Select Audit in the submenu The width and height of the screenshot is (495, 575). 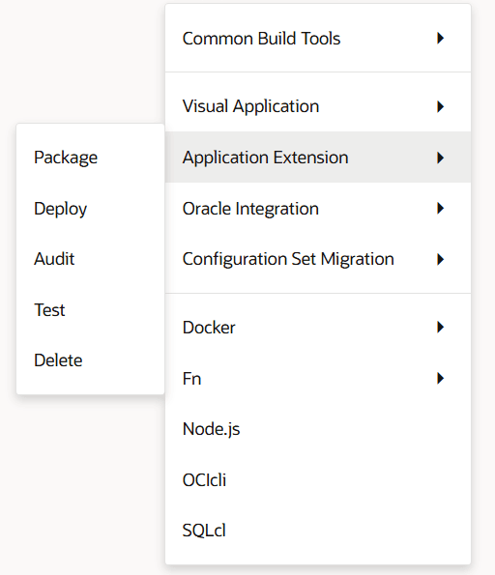click(90, 259)
